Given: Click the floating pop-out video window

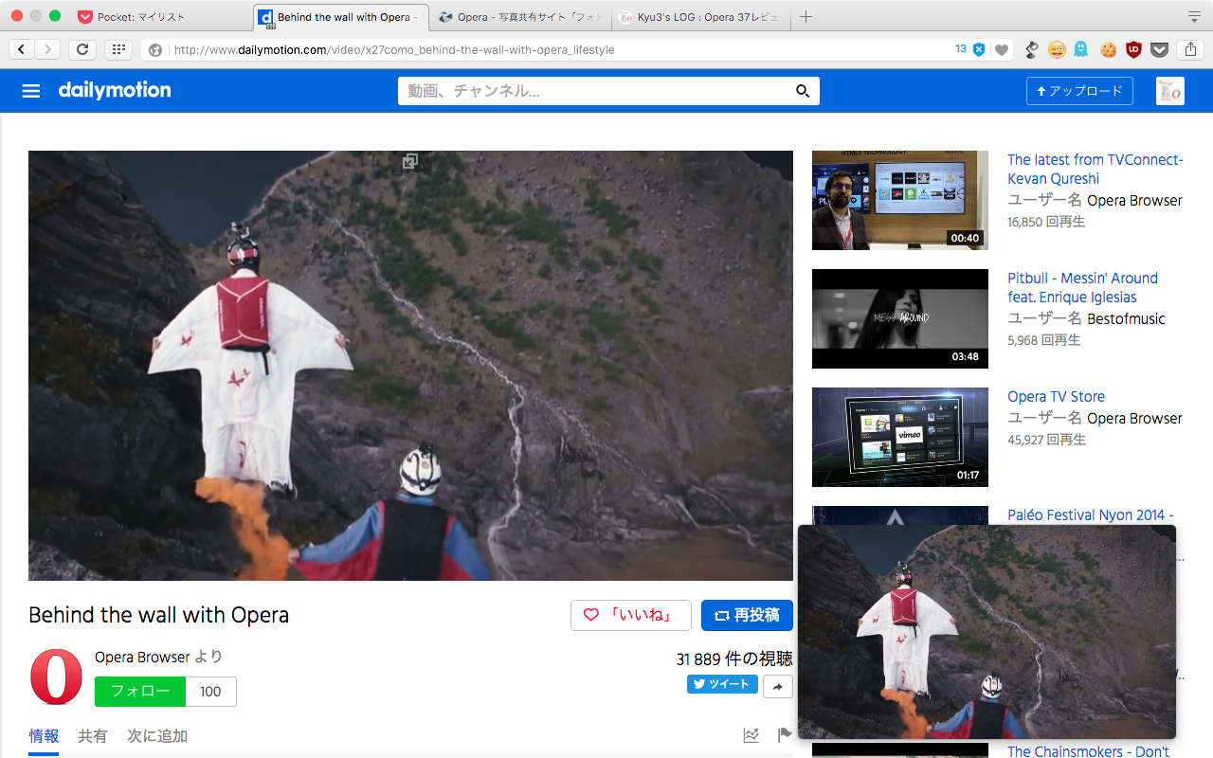Looking at the screenshot, I should [x=987, y=632].
